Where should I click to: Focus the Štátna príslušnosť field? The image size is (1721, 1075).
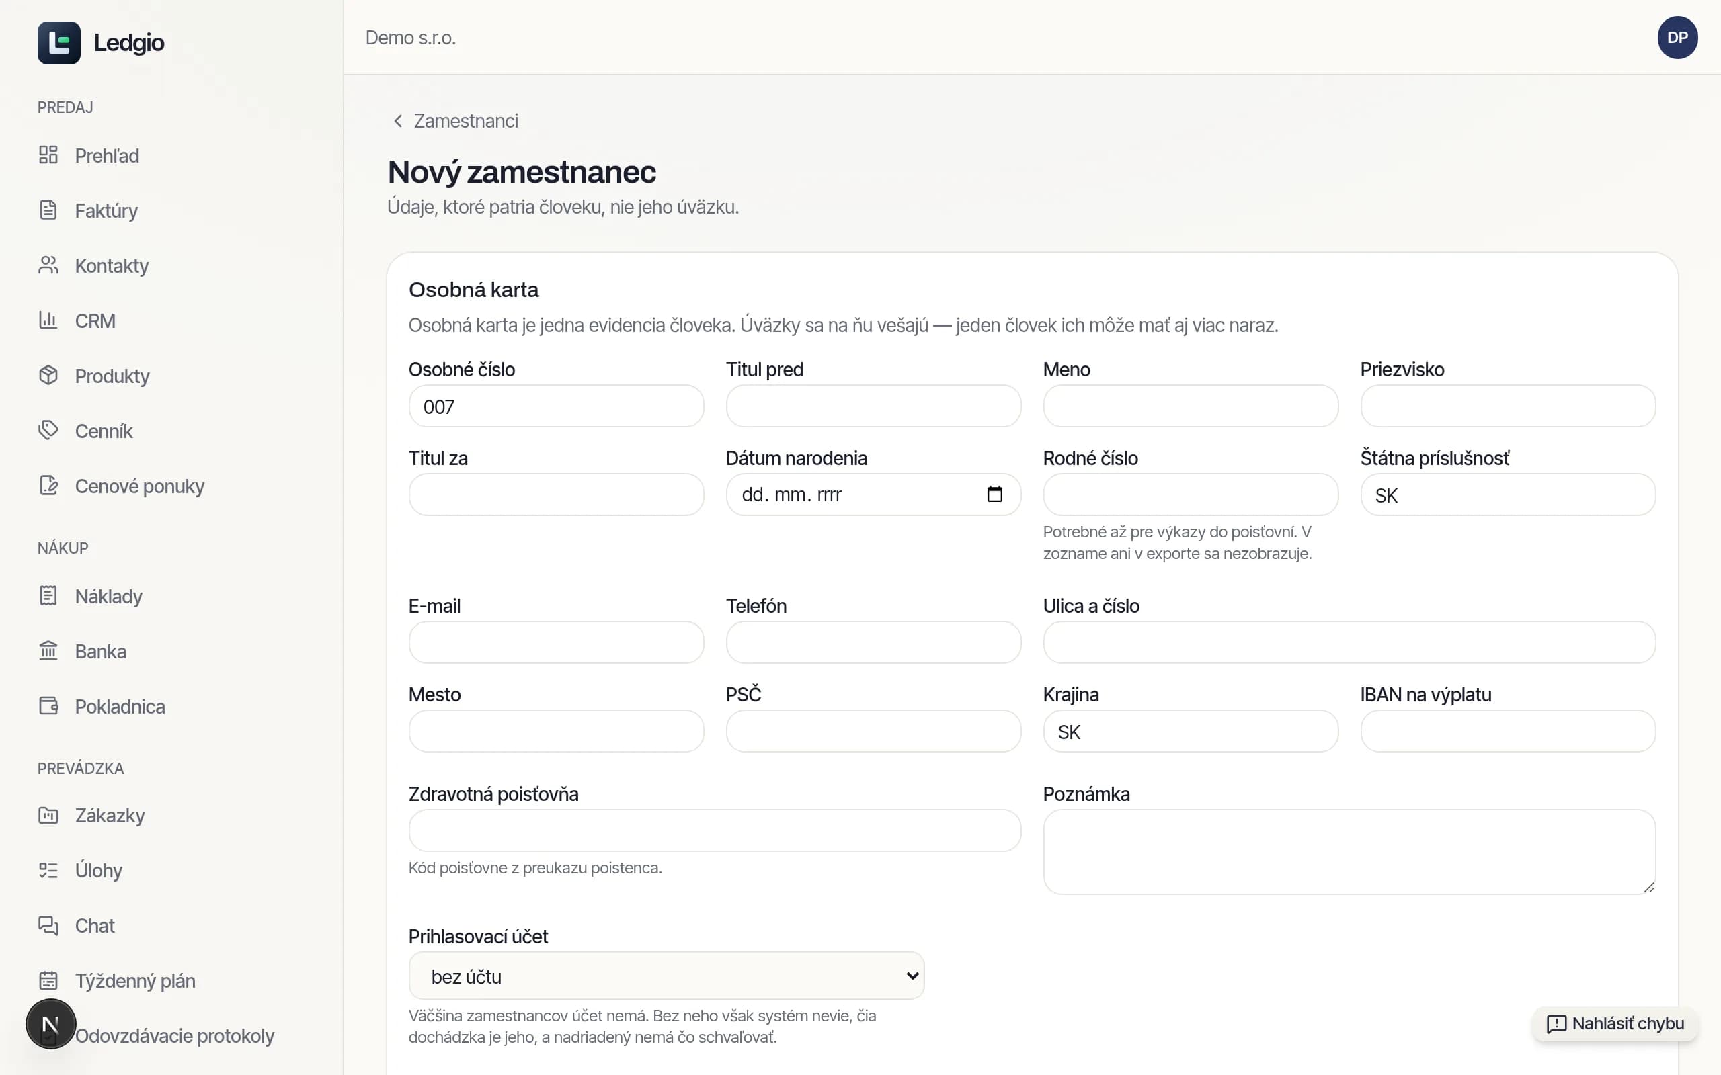(1508, 495)
